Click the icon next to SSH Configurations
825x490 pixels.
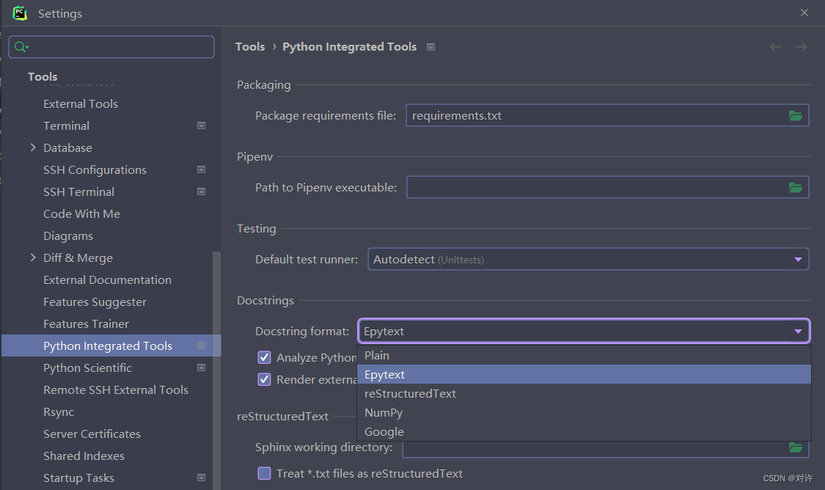(202, 170)
